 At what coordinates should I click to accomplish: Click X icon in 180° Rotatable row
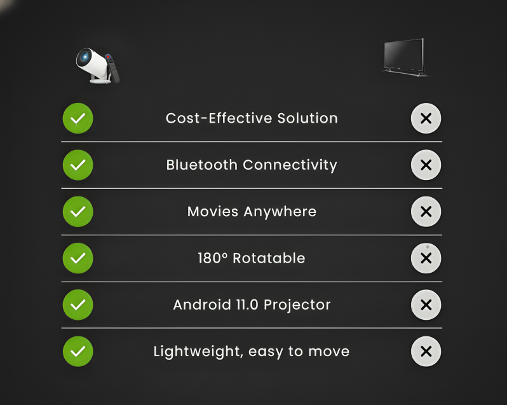(x=426, y=258)
